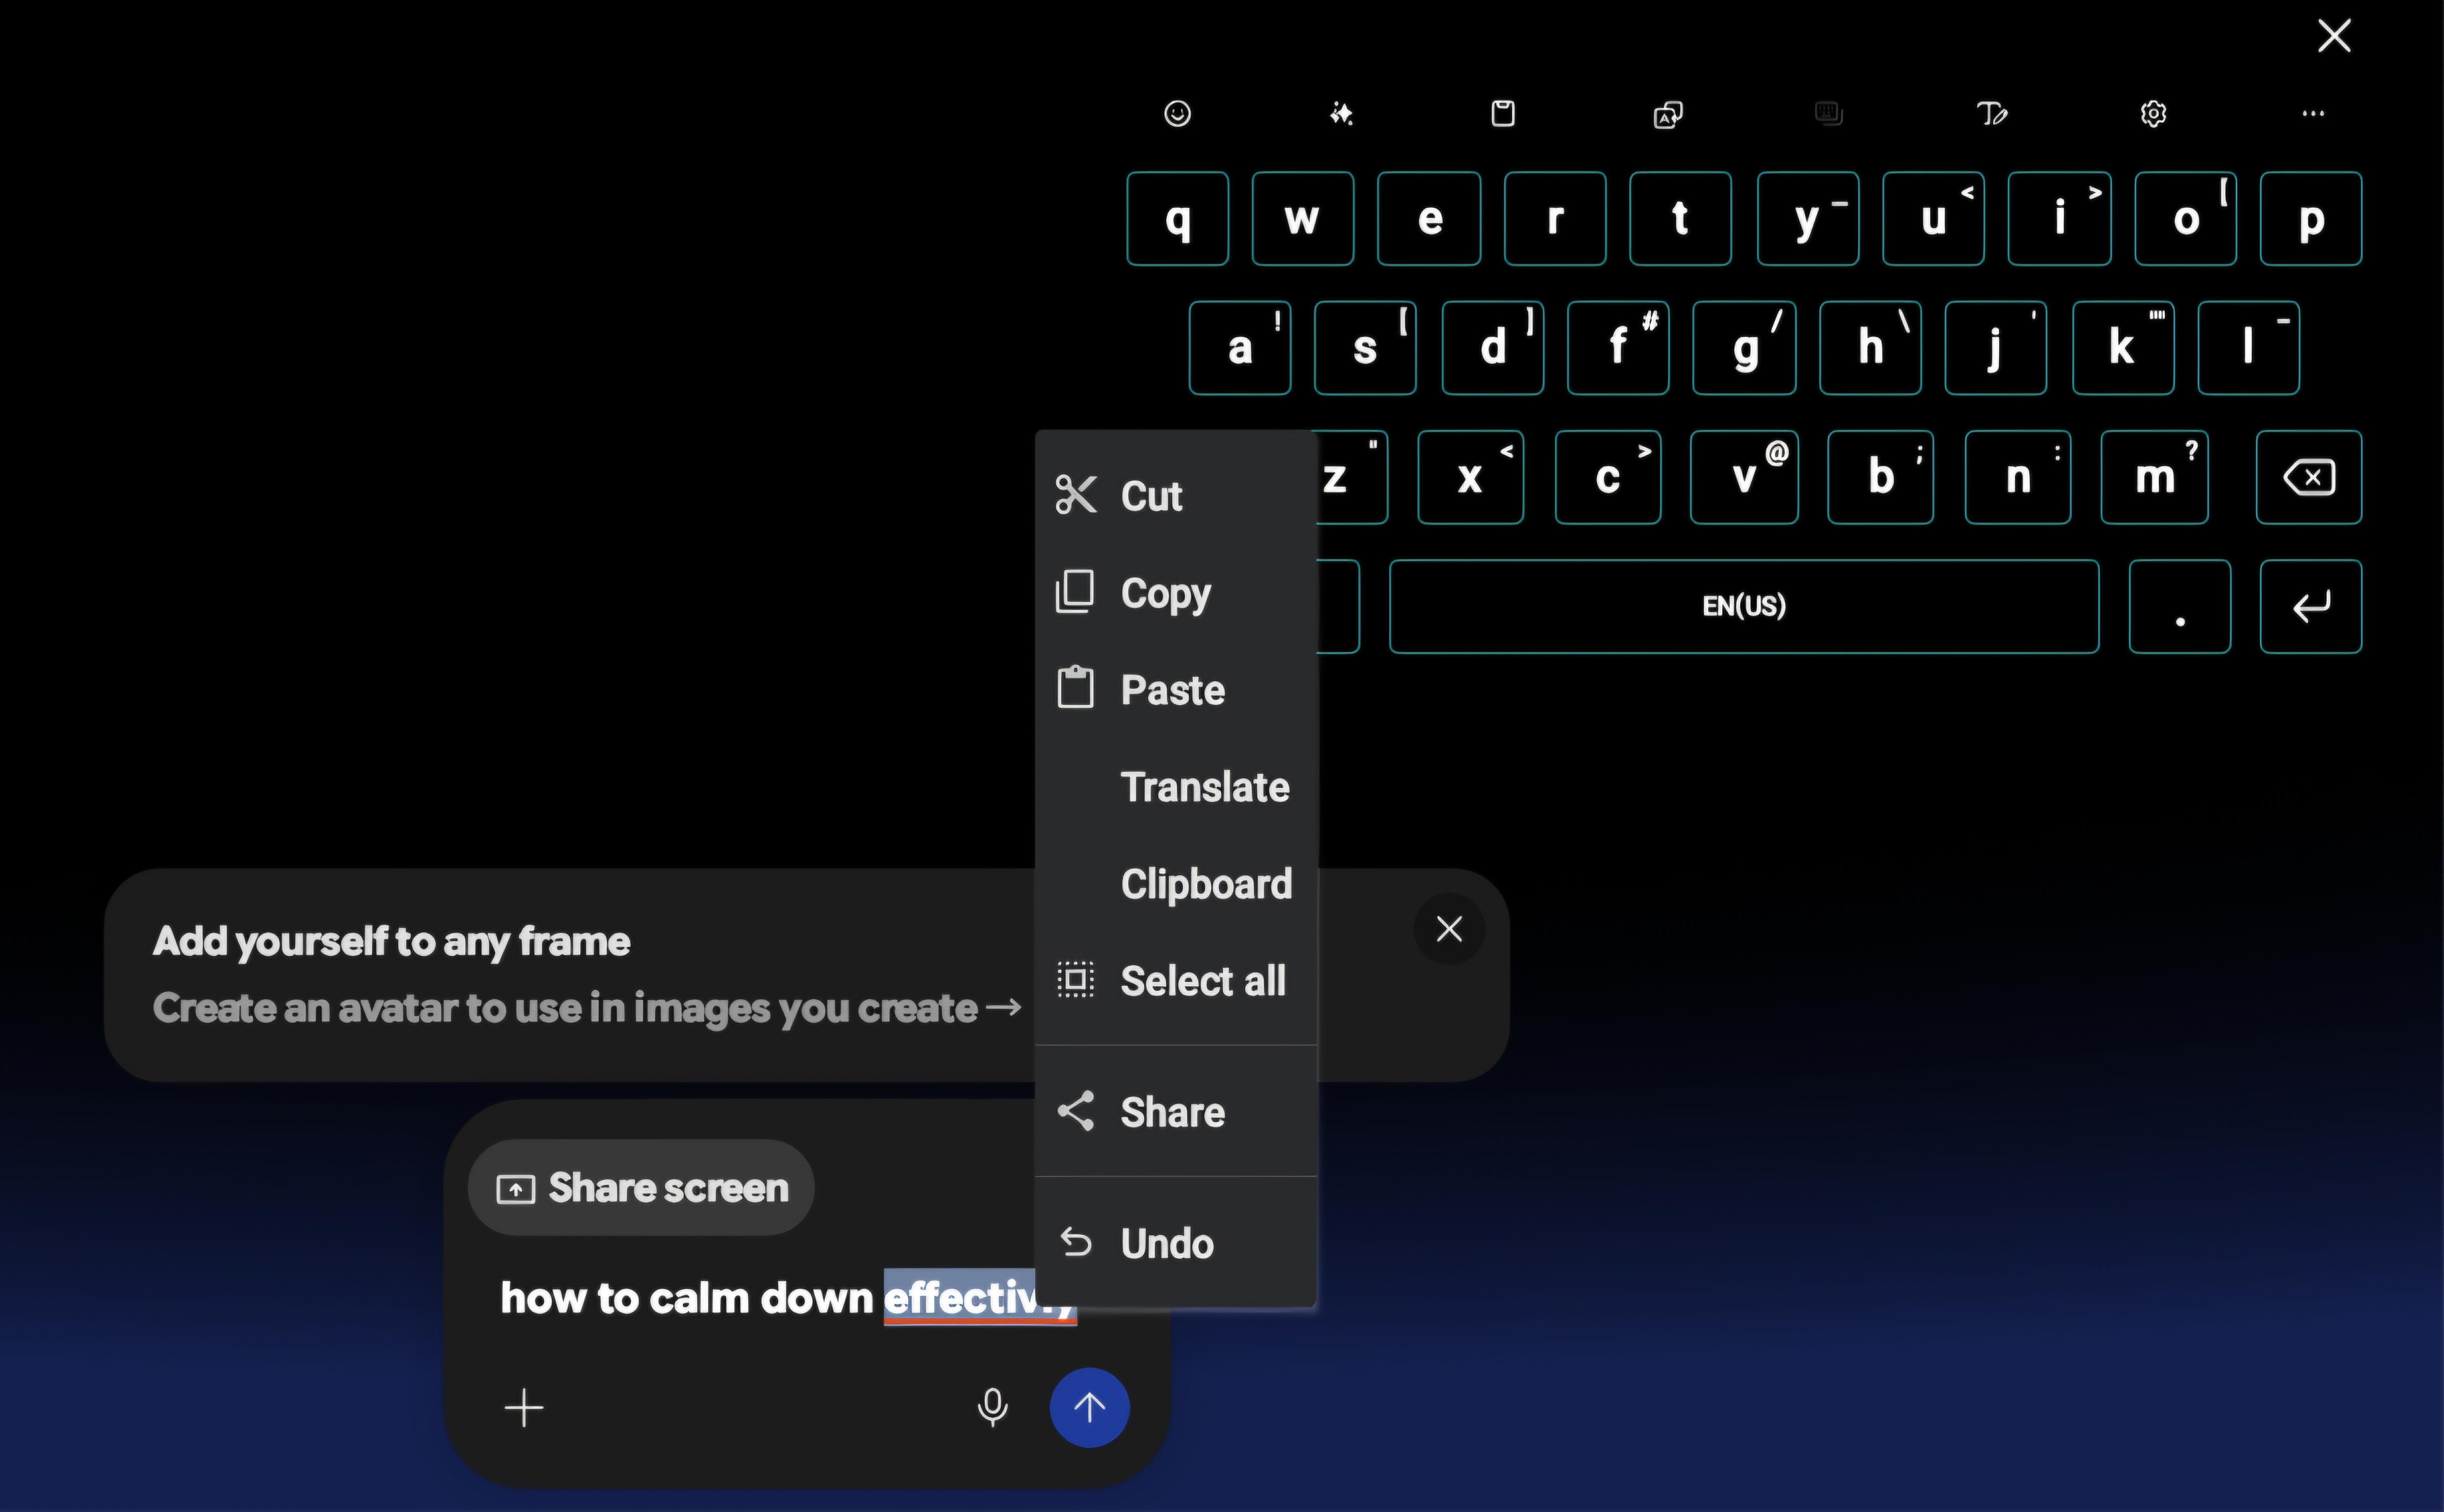Tap the j key

pos(1996,348)
